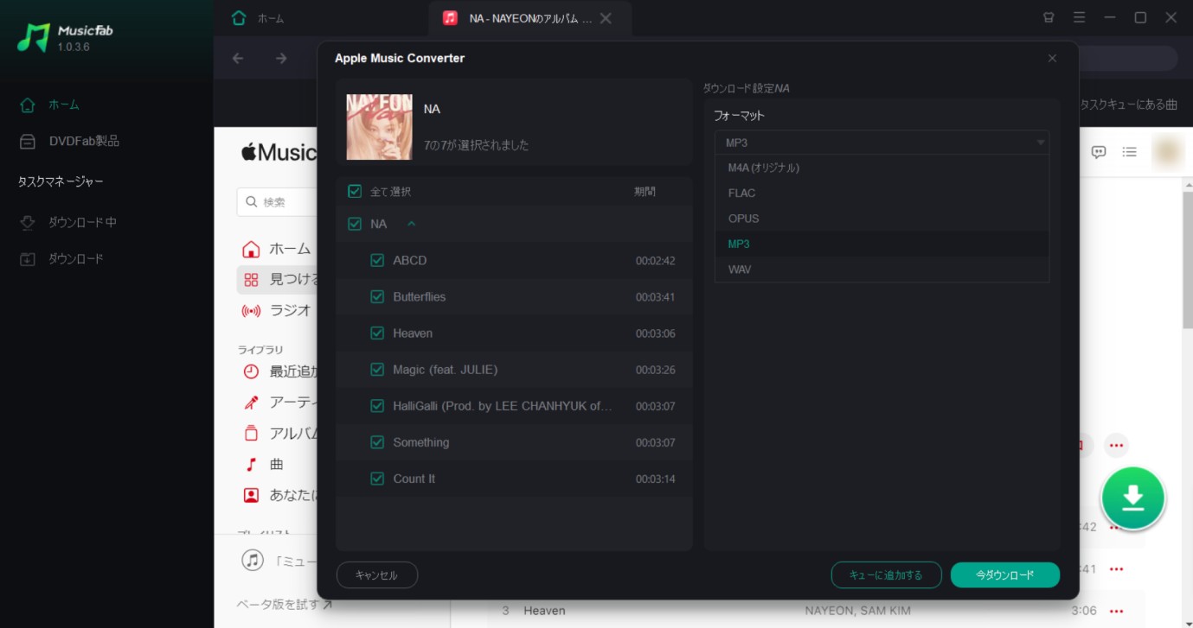The height and width of the screenshot is (628, 1193).
Task: Click the page vertical scrollbar
Action: pos(1187,259)
